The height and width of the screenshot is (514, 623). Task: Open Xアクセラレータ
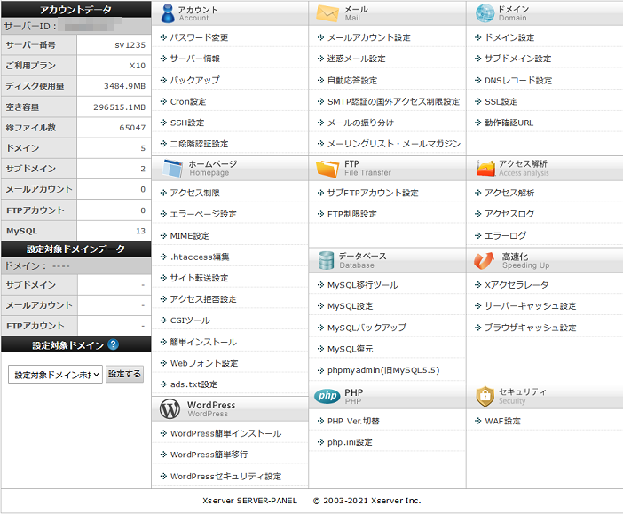pyautogui.click(x=517, y=285)
